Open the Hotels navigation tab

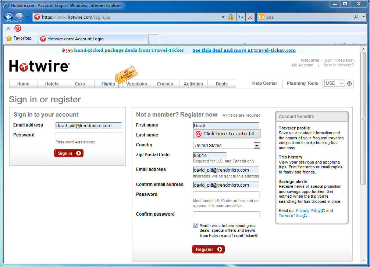52,84
